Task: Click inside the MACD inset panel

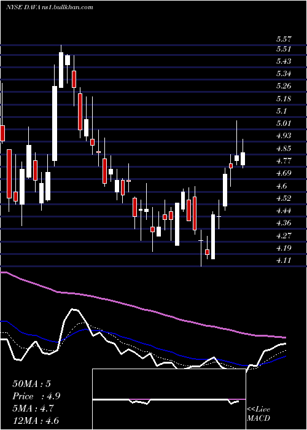Action: coord(169,399)
